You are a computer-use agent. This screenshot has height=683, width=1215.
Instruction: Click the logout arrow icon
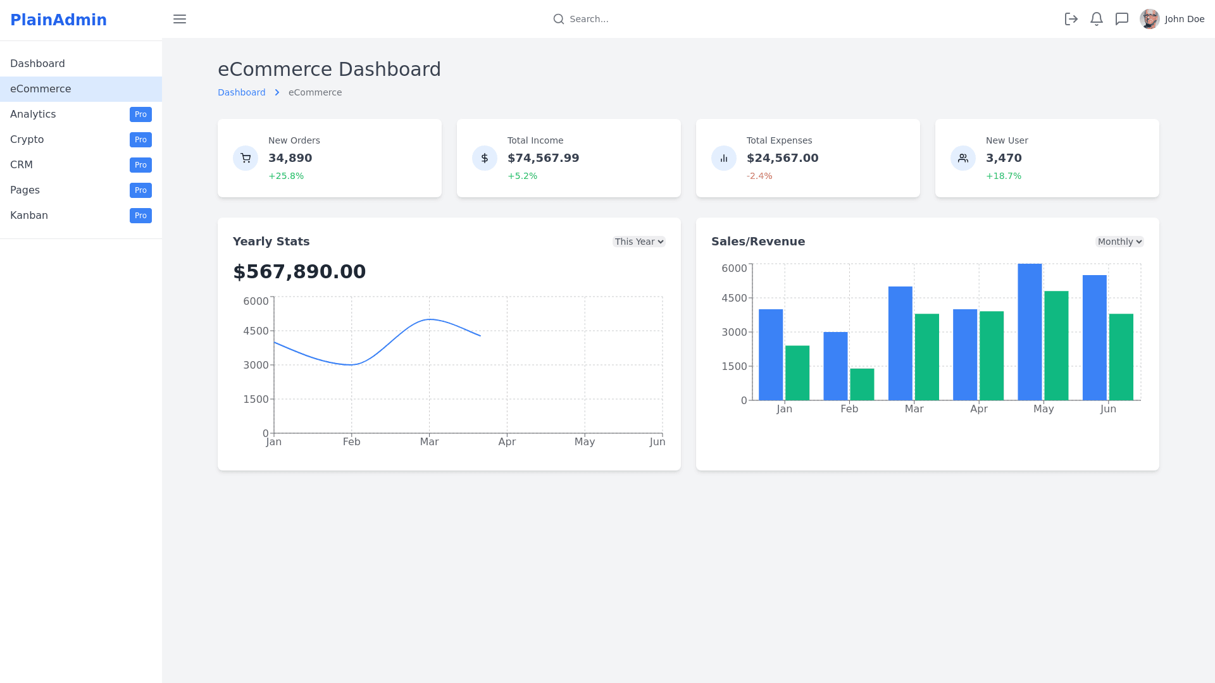[x=1071, y=19]
